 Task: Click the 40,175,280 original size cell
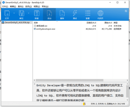(x=107, y=29)
